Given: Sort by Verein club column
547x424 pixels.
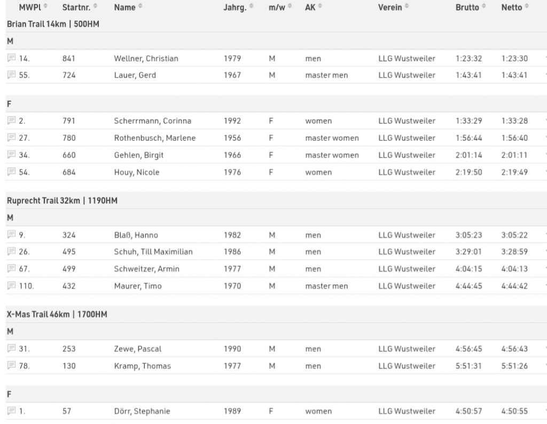Looking at the screenshot, I should click(x=405, y=6).
